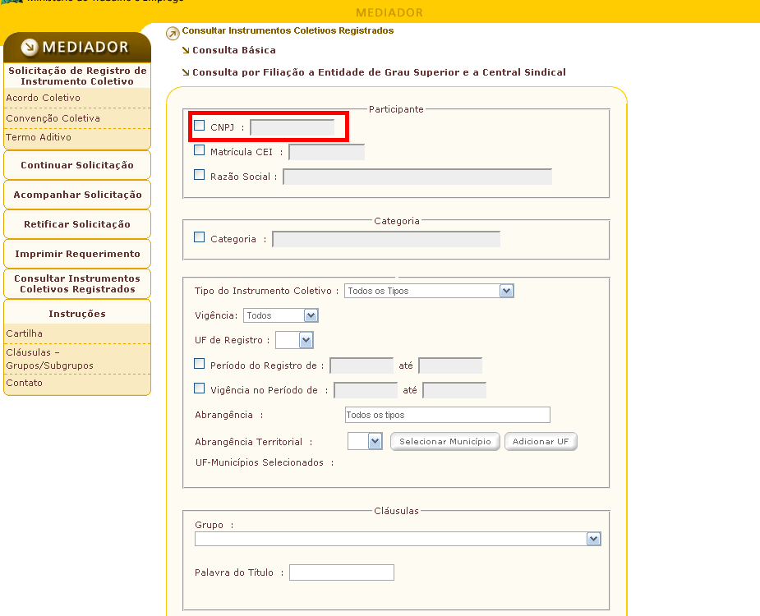This screenshot has width=760, height=616.
Task: Click the Selecionar Município button
Action: [444, 442]
